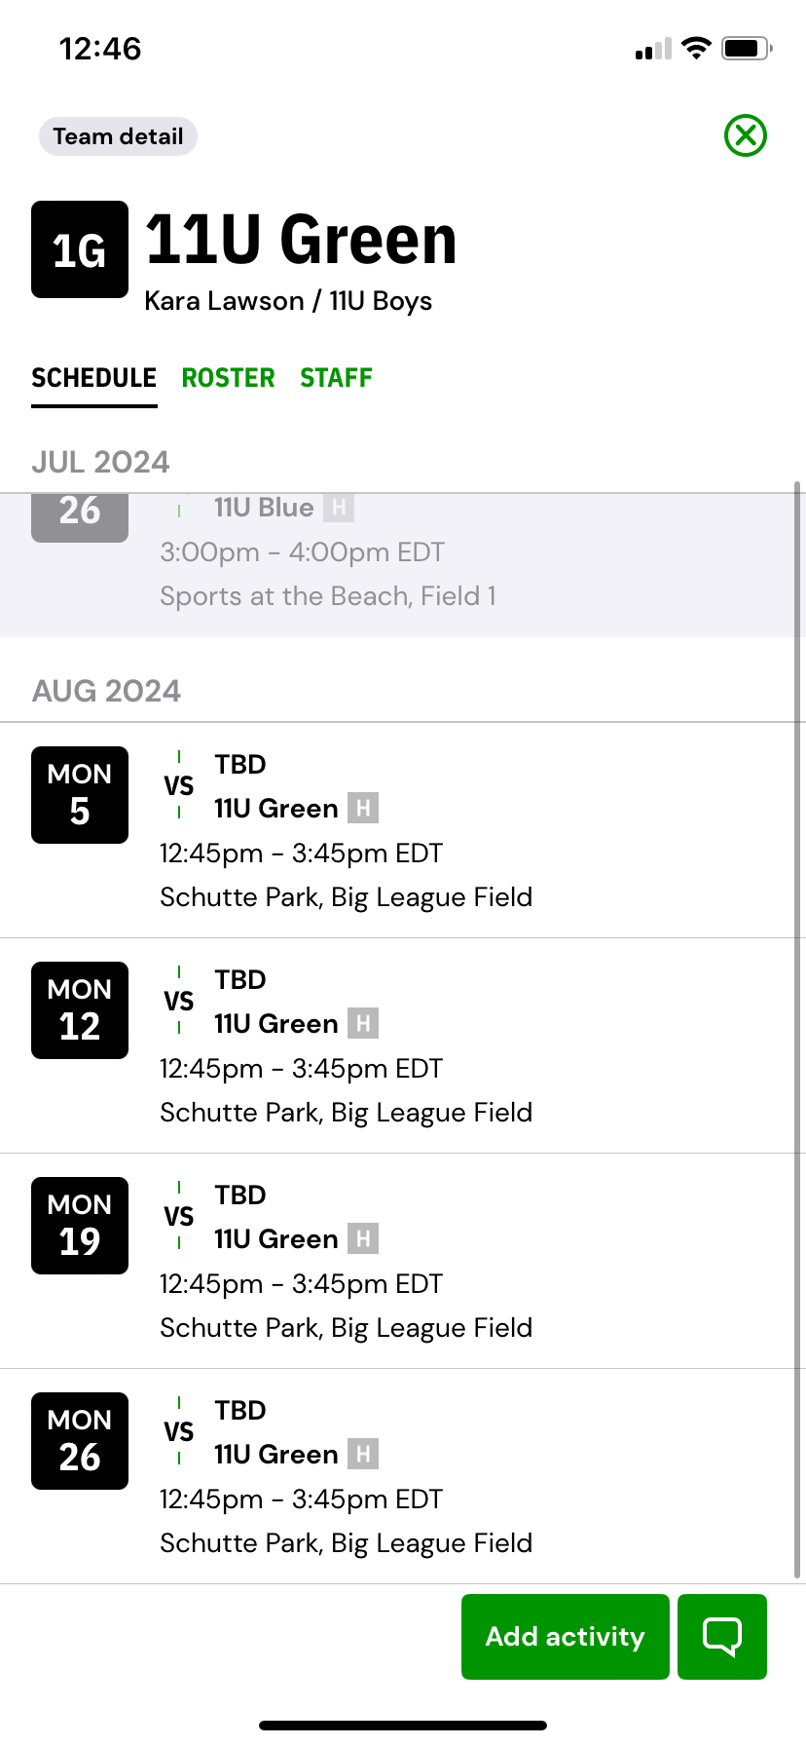
Task: Tap the 11U Green team title
Action: (301, 240)
